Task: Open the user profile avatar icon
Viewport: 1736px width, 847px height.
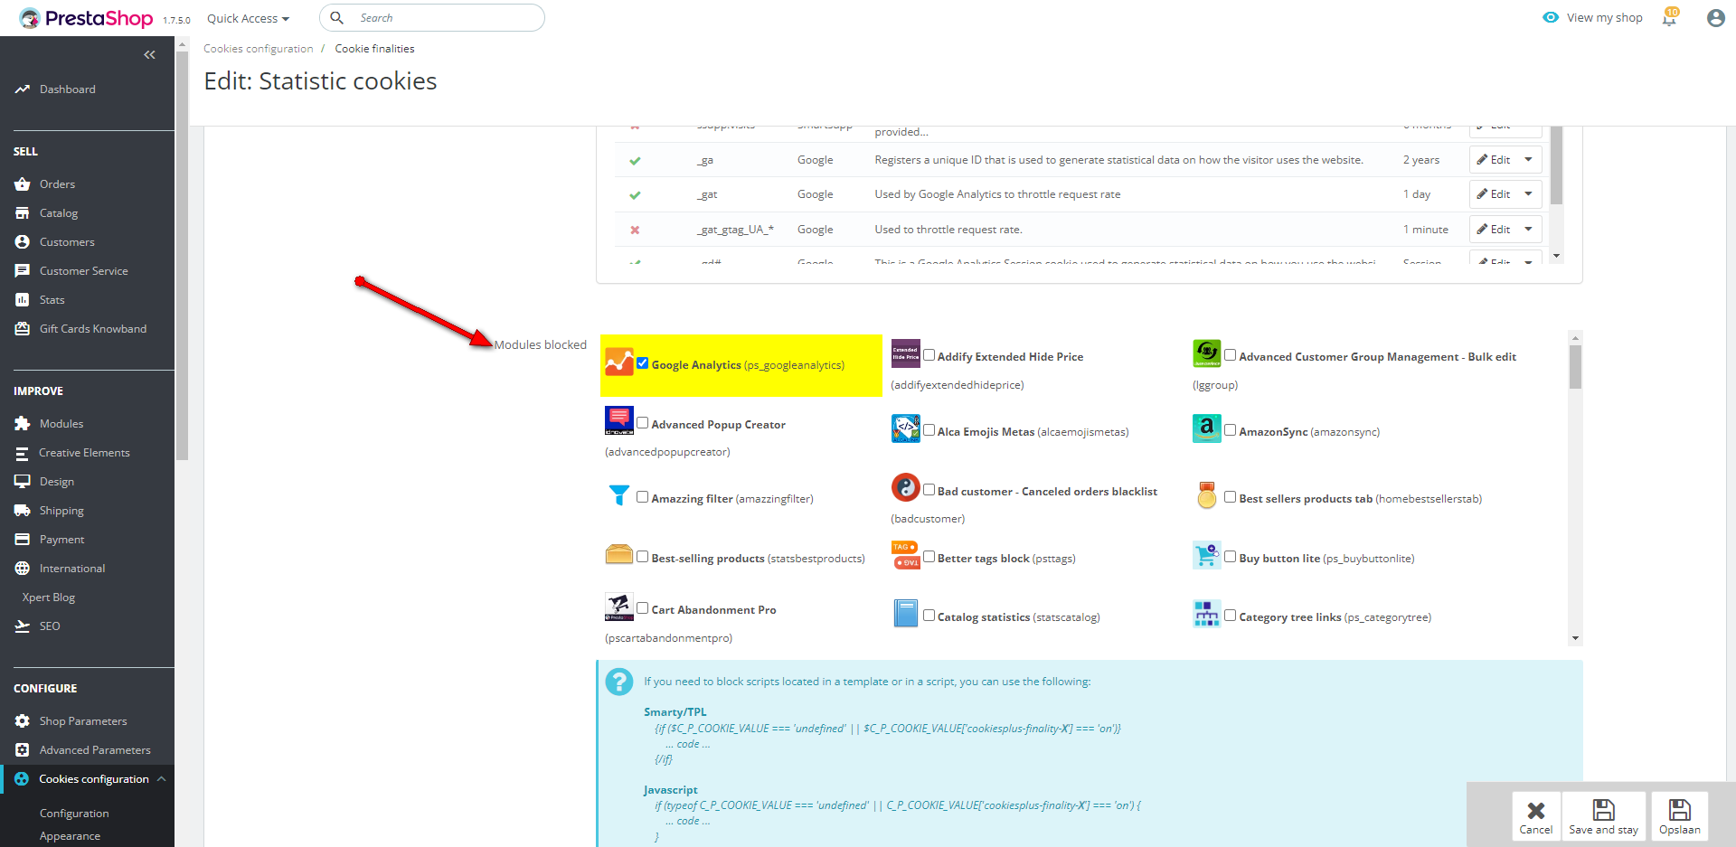Action: [1715, 18]
